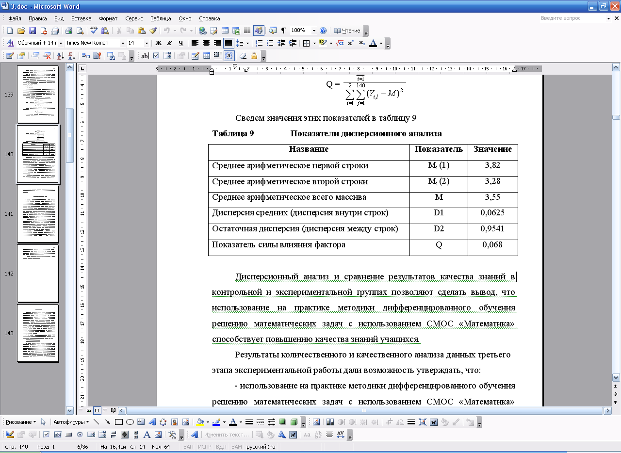This screenshot has height=453, width=621.
Task: Open the Файл menu
Action: click(x=15, y=18)
